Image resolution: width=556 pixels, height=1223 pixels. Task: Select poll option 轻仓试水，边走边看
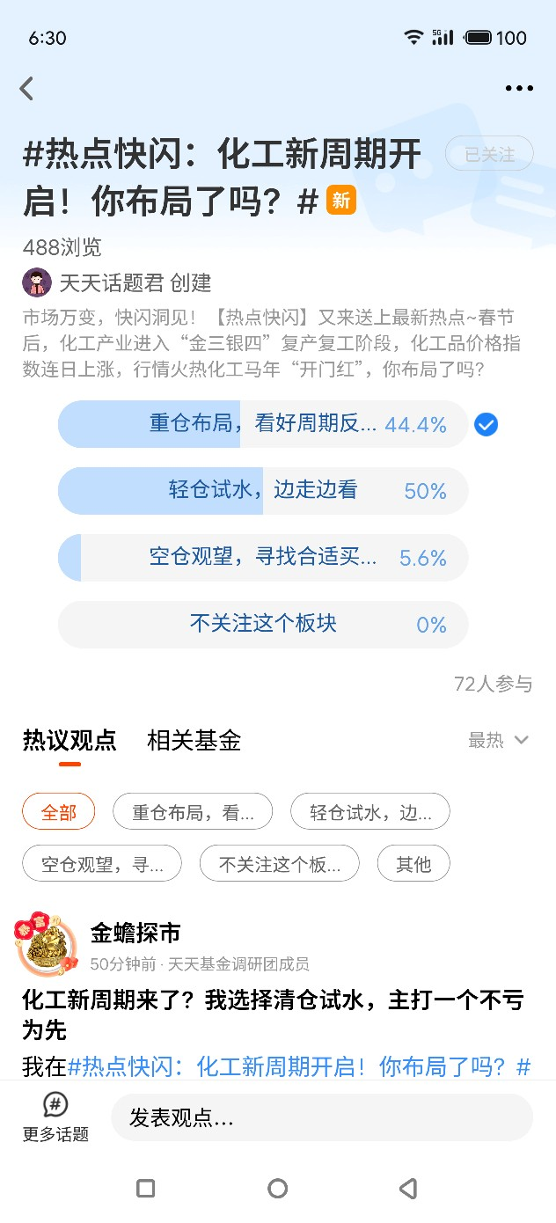[x=263, y=491]
